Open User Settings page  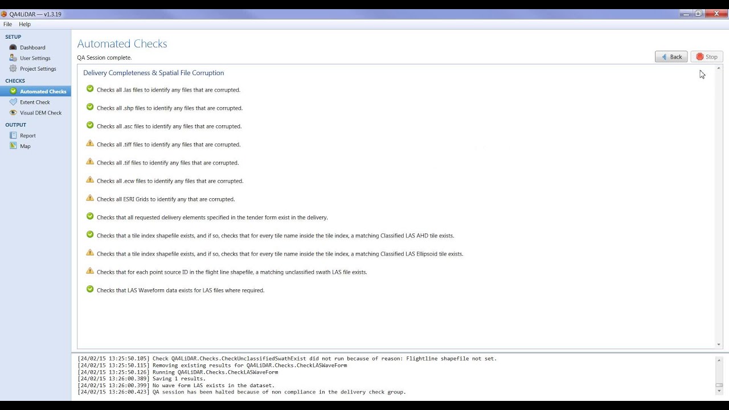click(35, 58)
